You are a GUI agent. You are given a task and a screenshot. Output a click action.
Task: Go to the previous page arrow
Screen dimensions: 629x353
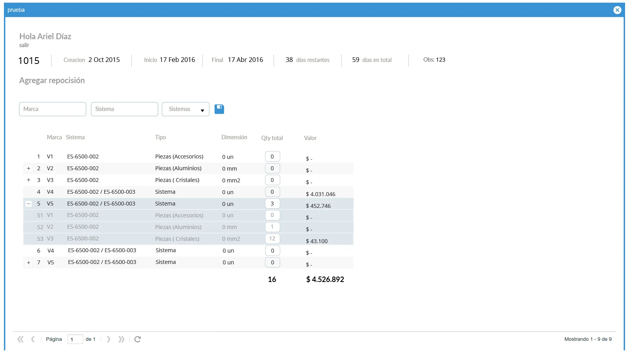pos(33,339)
